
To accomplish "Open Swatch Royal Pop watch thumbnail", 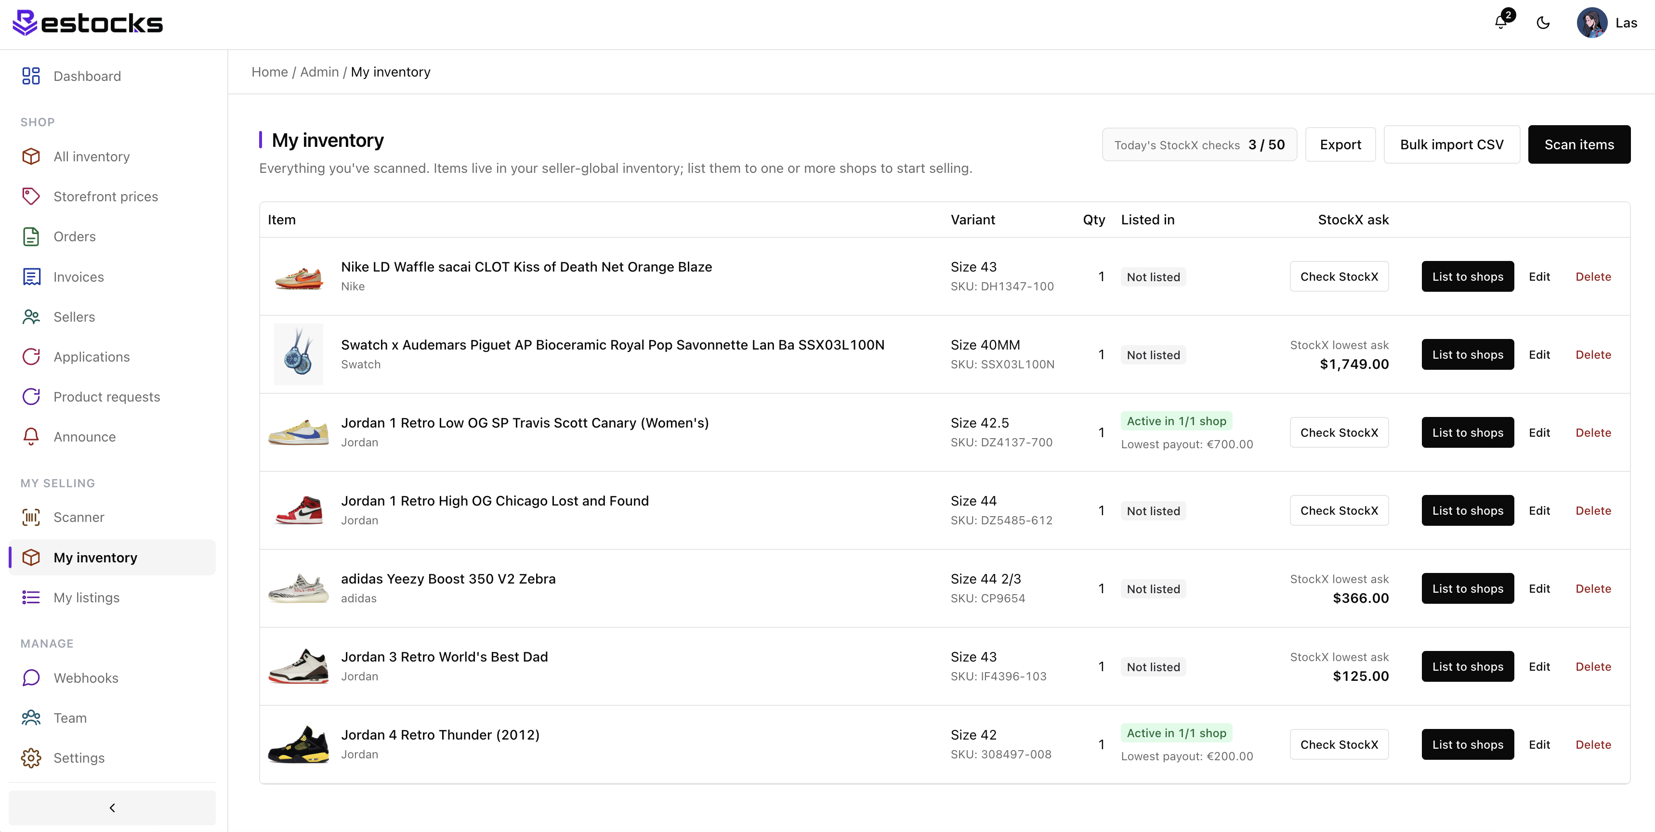I will pos(298,354).
